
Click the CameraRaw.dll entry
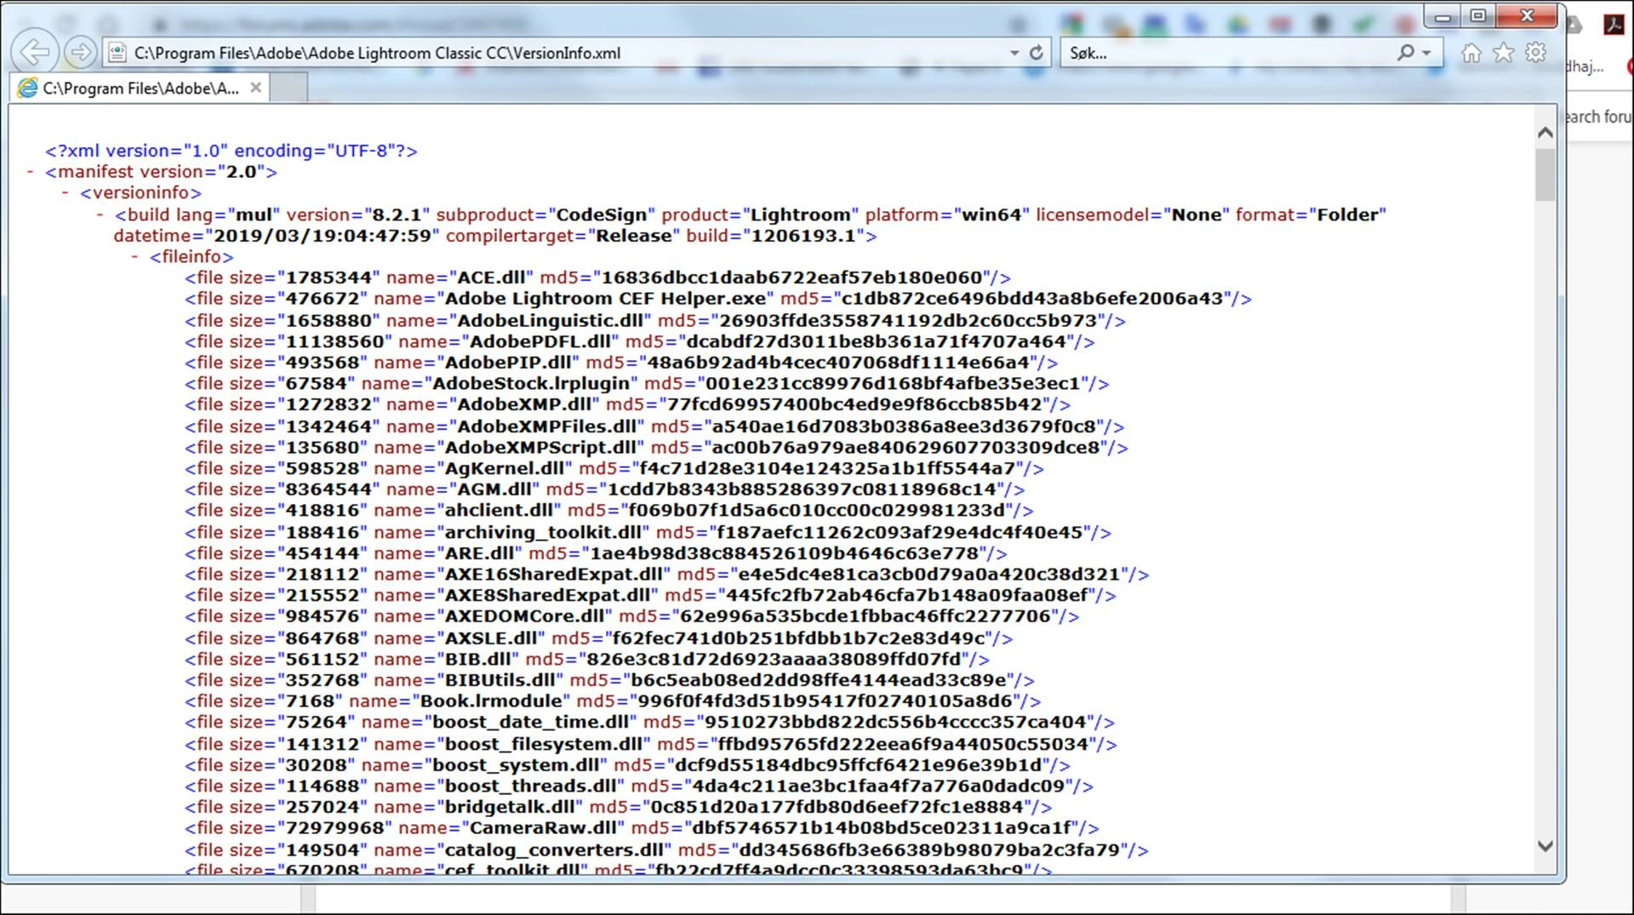point(643,828)
